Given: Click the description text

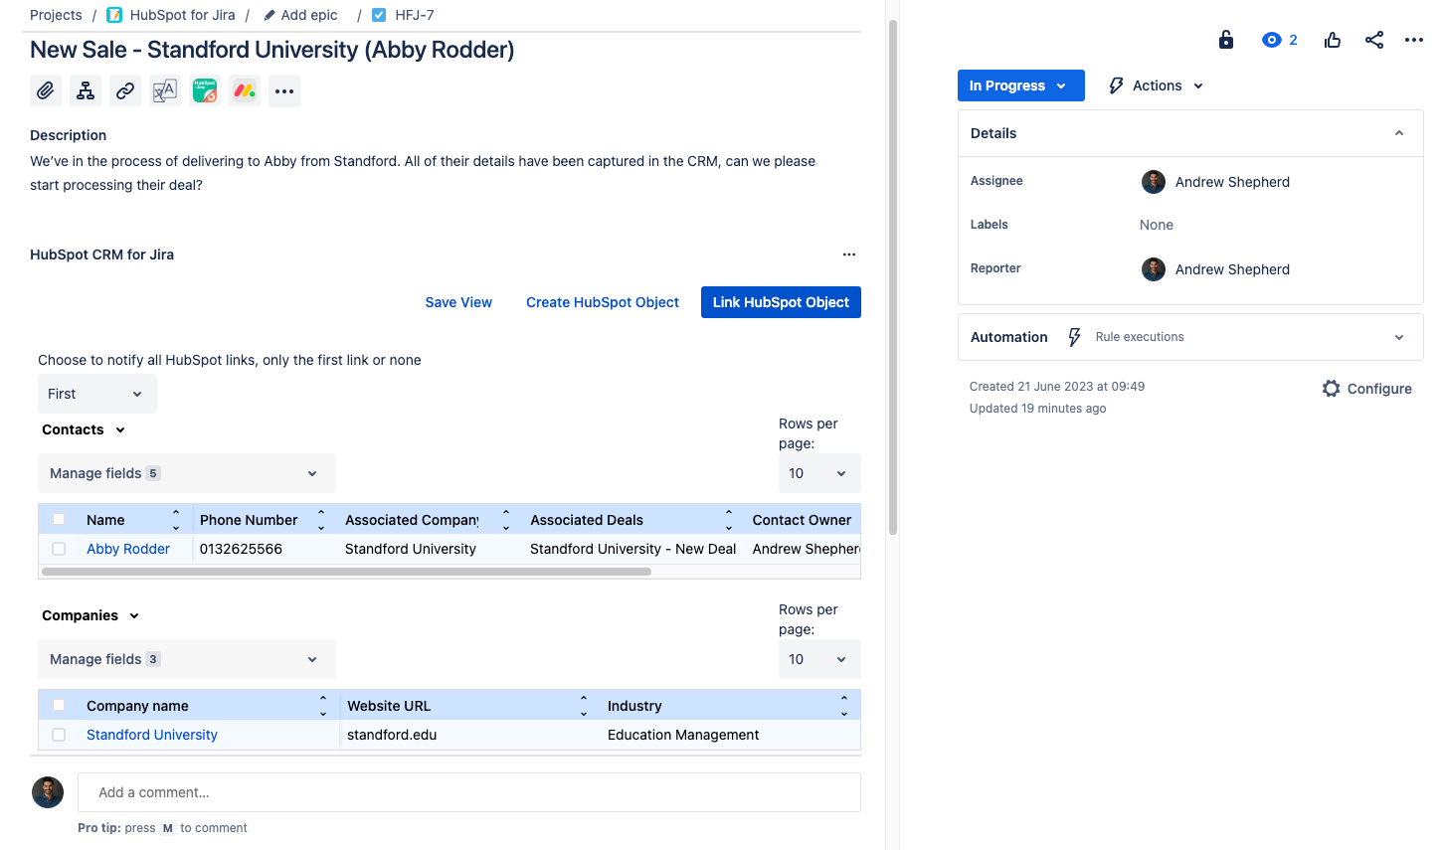Looking at the screenshot, I should click(x=423, y=173).
